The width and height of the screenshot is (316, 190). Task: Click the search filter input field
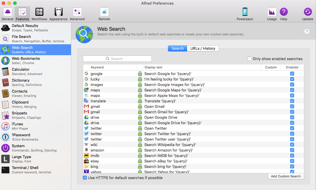coord(117,59)
